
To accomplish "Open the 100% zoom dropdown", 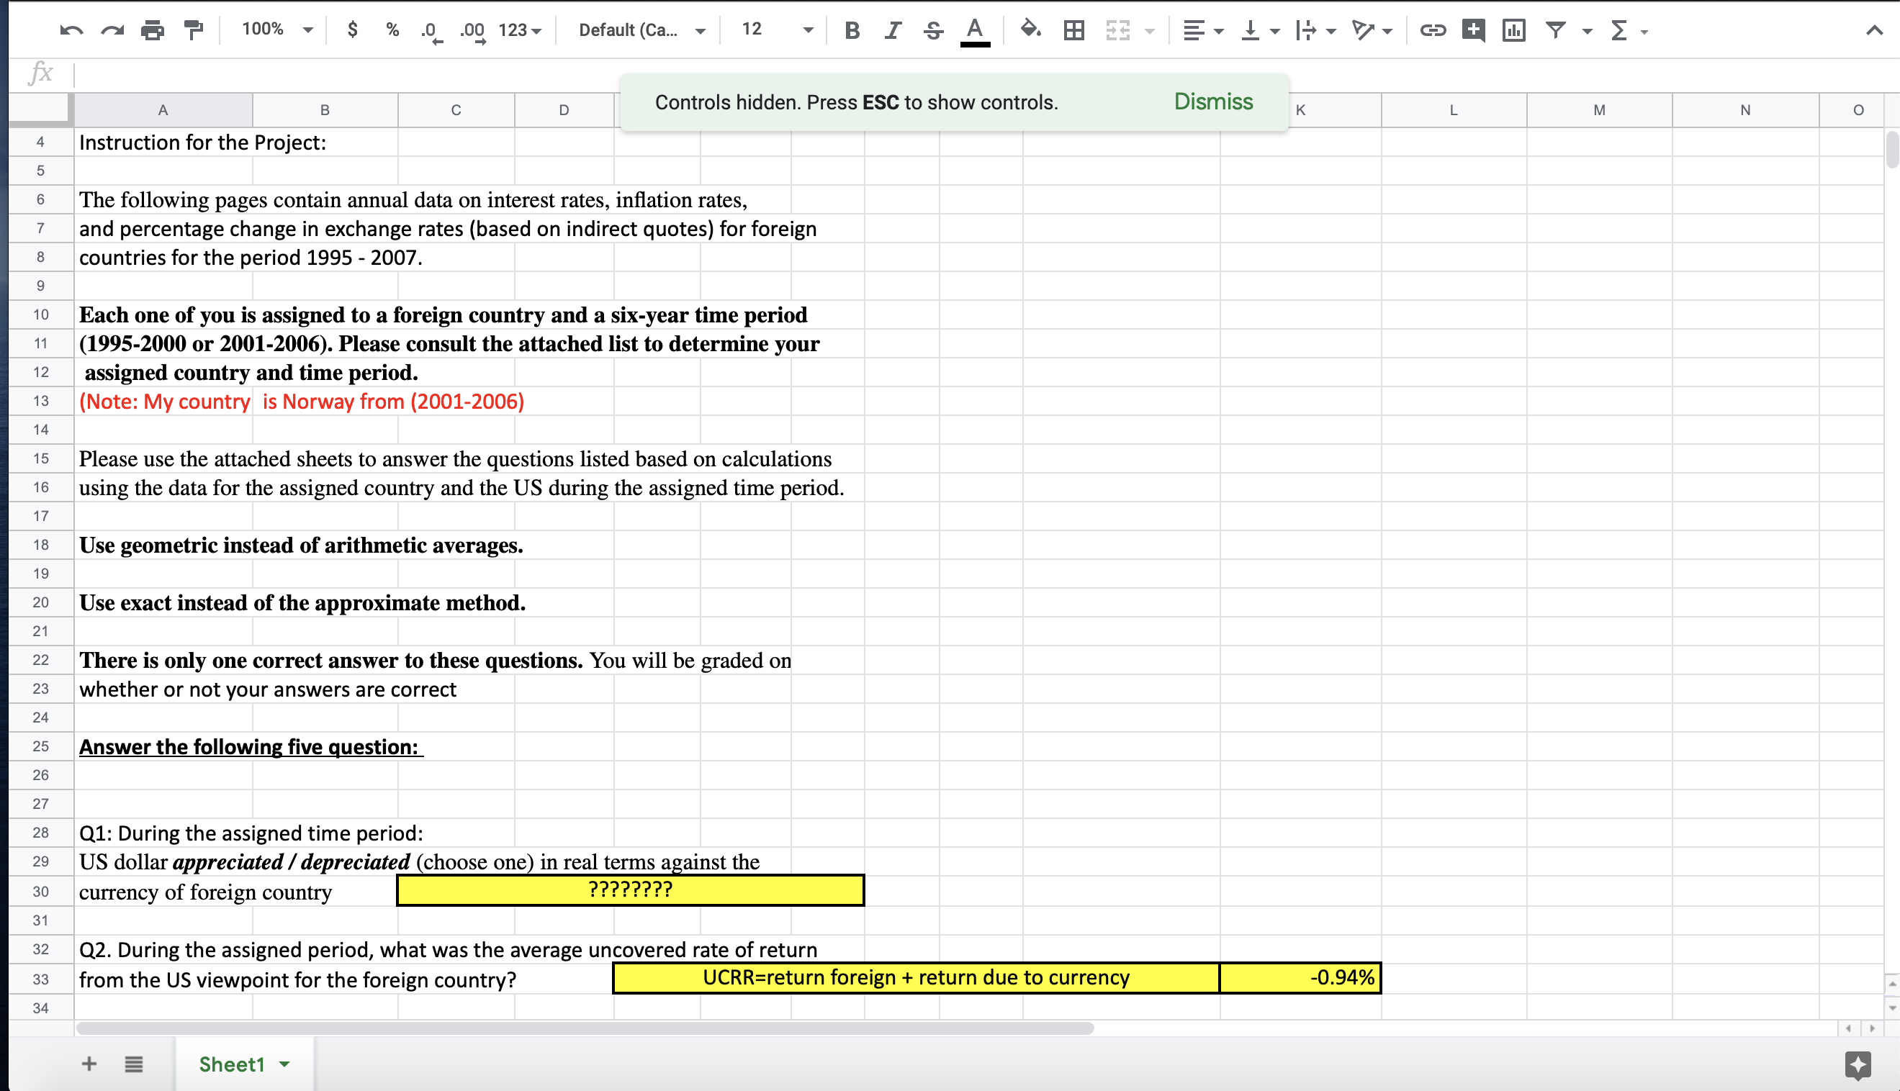I will [276, 30].
